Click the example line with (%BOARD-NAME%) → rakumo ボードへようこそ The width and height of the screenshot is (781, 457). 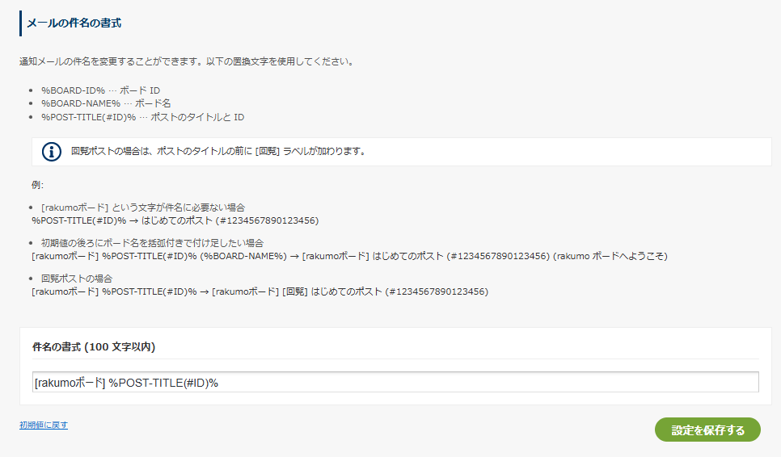pyautogui.click(x=349, y=256)
